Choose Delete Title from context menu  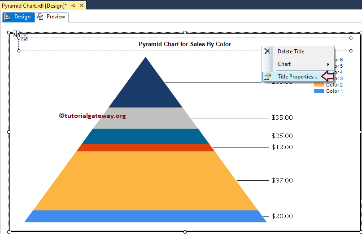(298, 52)
